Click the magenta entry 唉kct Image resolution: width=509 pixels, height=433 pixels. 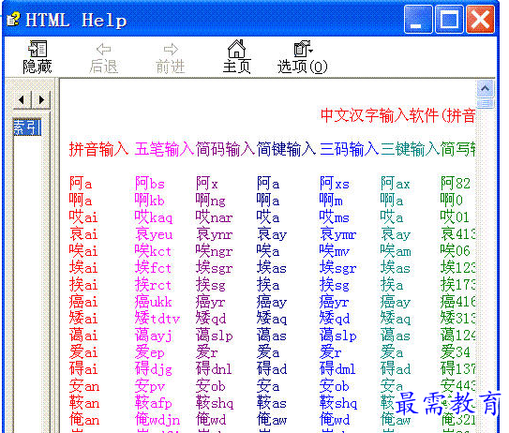153,250
